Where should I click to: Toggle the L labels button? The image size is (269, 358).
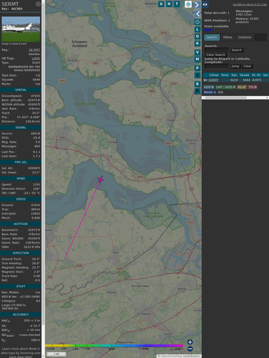[x=197, y=30]
